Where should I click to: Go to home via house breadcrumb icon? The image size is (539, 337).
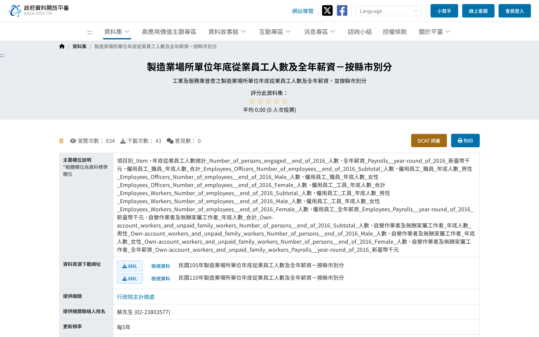pos(62,47)
